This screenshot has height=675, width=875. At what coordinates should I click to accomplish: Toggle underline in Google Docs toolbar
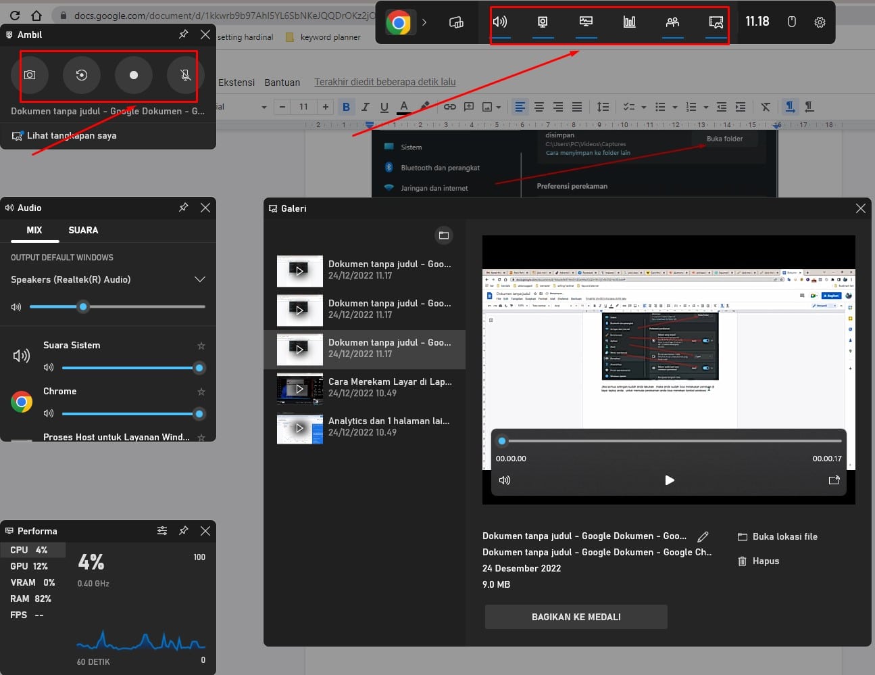click(384, 107)
